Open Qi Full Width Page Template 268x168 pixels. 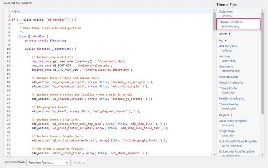(238, 141)
